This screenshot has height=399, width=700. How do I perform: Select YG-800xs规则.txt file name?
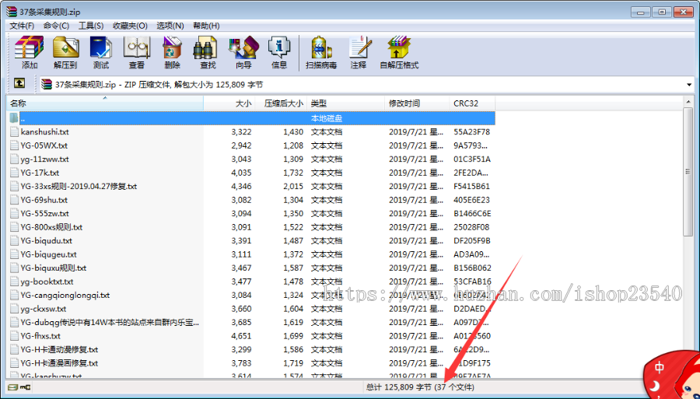[x=51, y=227]
